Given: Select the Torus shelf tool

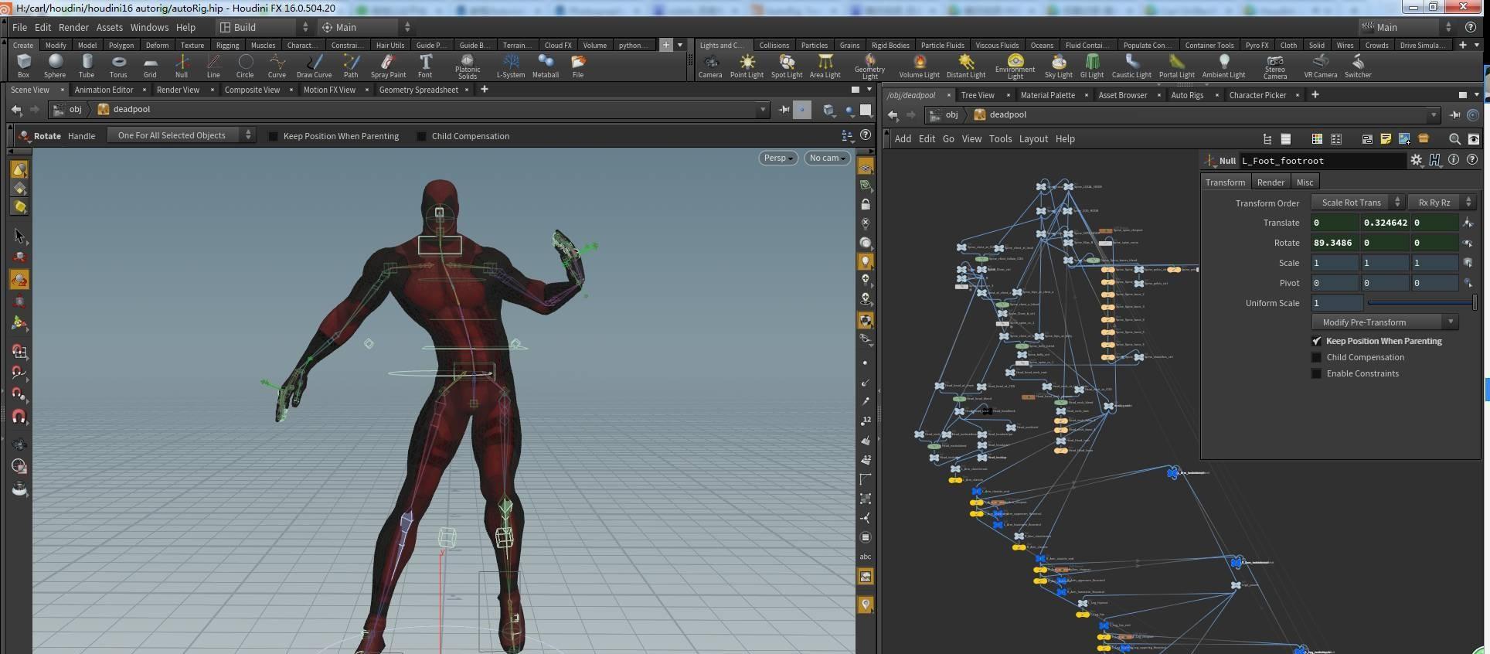Looking at the screenshot, I should (118, 66).
